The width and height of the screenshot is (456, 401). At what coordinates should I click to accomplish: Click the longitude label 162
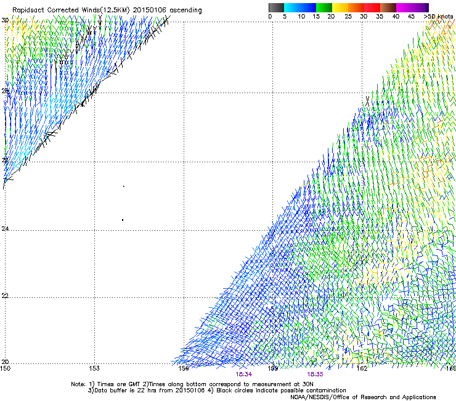362,368
